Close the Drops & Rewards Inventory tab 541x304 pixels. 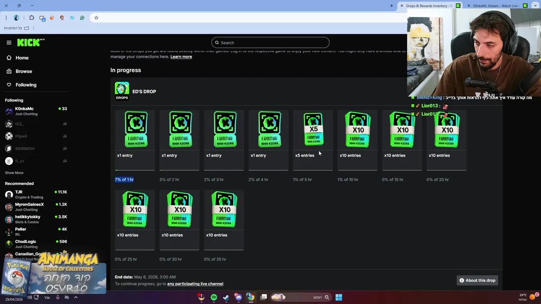click(x=402, y=6)
